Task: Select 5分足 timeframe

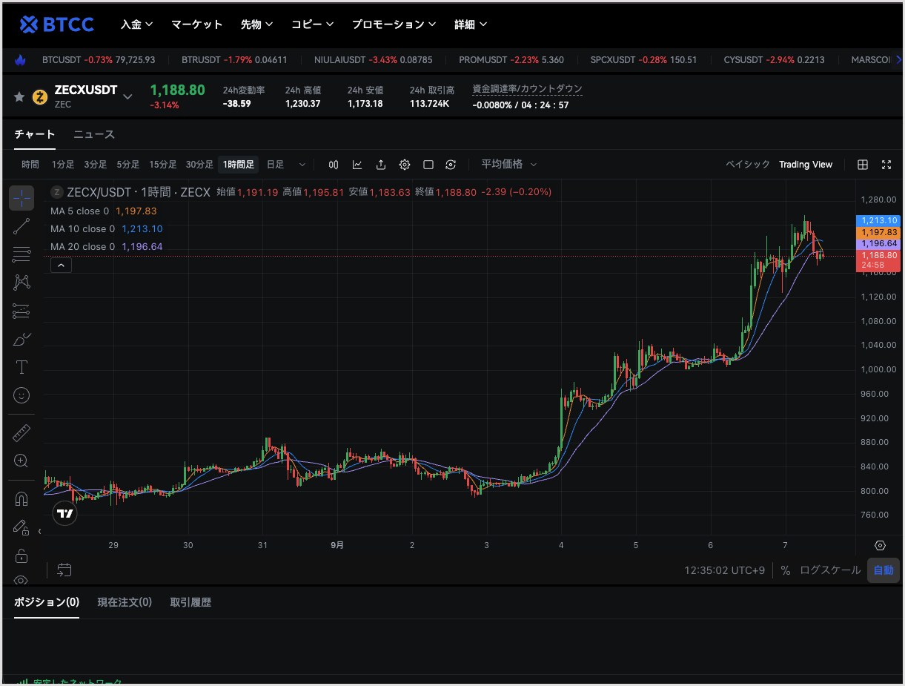Action: coord(128,165)
